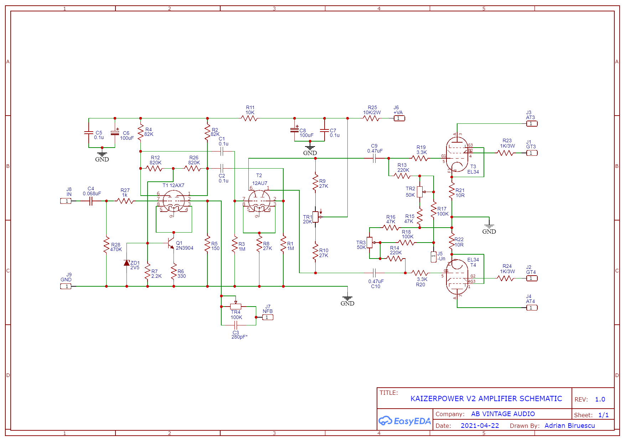
Task: Select the R27 1k resistor symbol
Action: 125,201
